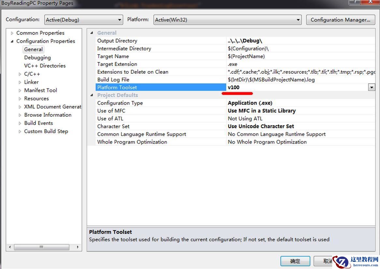The image size is (380, 269).
Task: Click No Whole Program Optimization value
Action: [267, 142]
